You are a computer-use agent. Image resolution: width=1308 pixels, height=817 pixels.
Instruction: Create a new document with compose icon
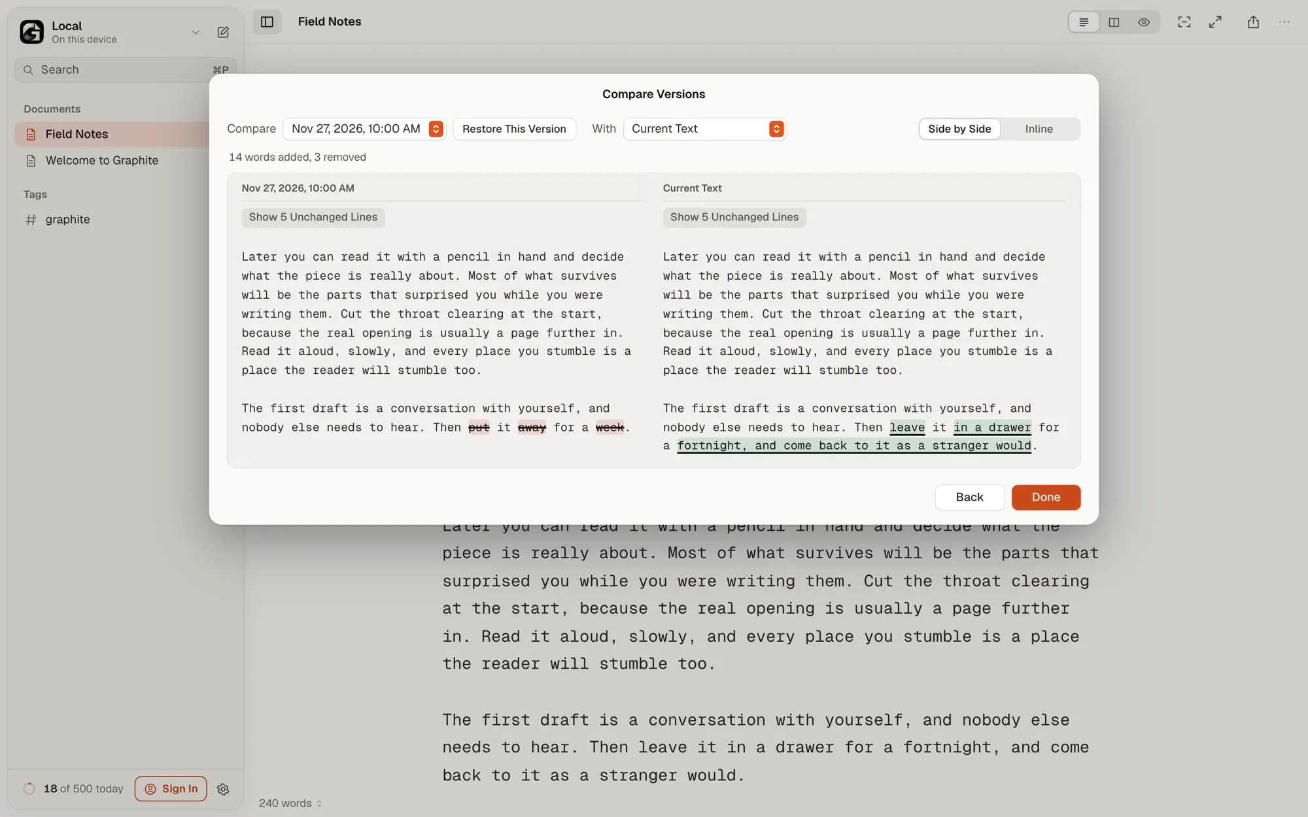[x=223, y=32]
